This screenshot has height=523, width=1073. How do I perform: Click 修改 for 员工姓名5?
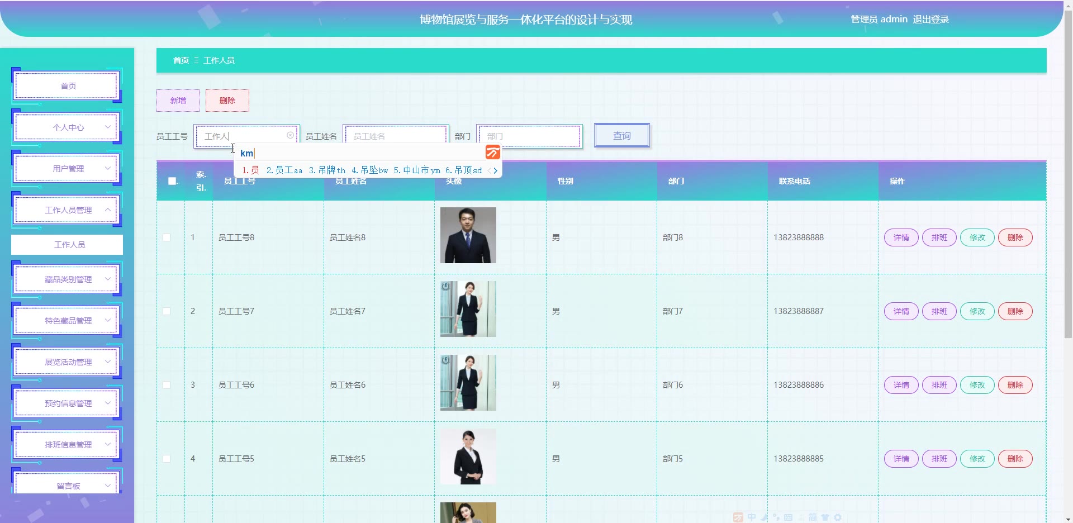(x=977, y=459)
